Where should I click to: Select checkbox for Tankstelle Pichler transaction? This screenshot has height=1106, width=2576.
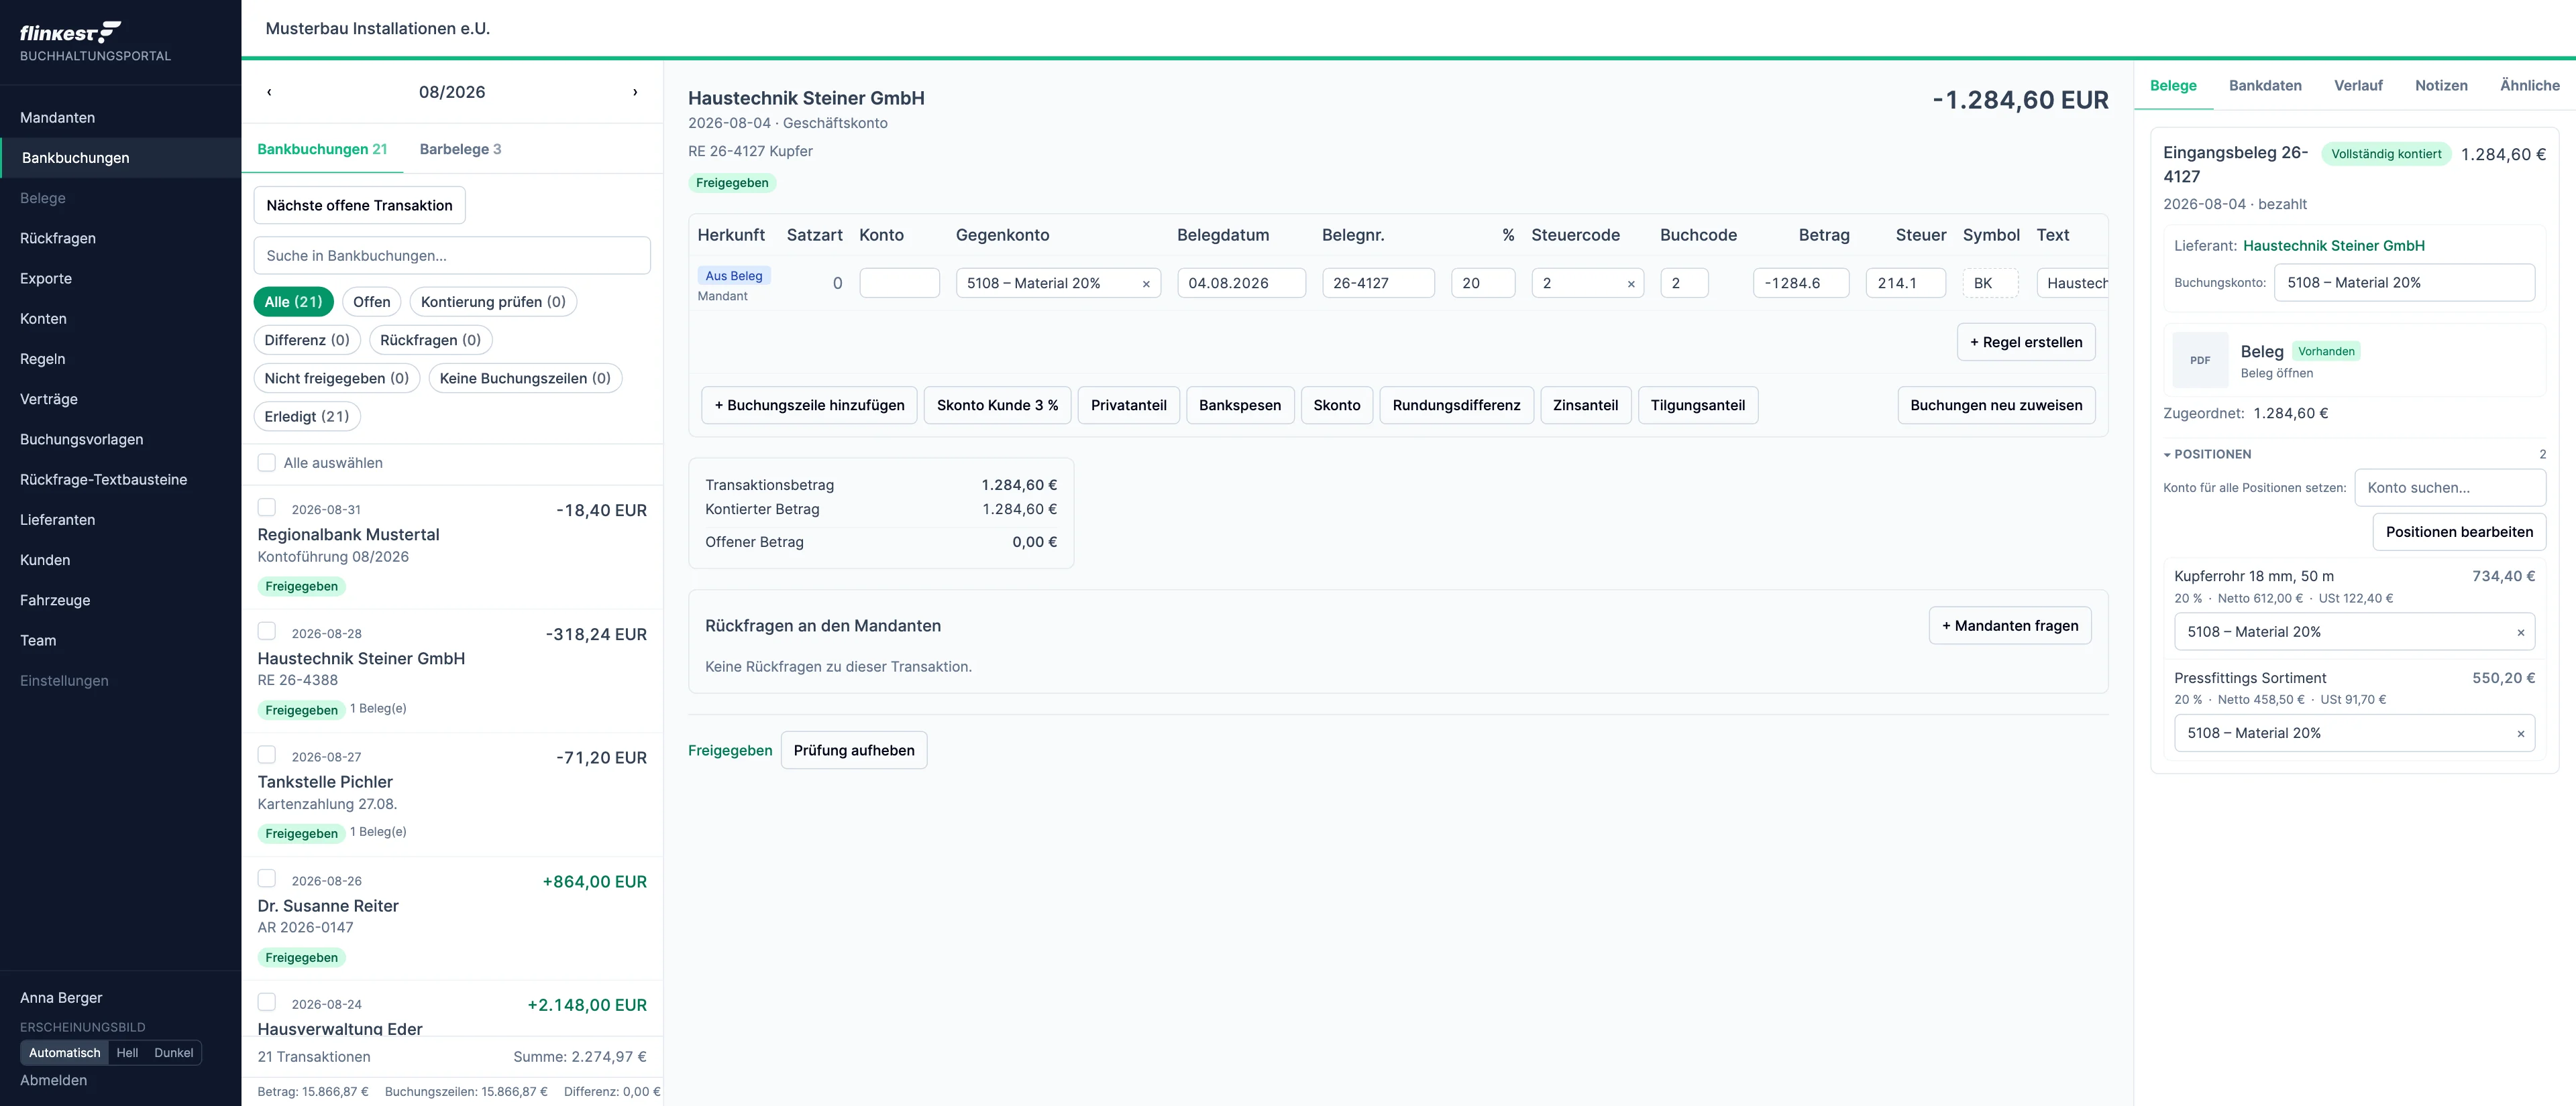(x=267, y=755)
